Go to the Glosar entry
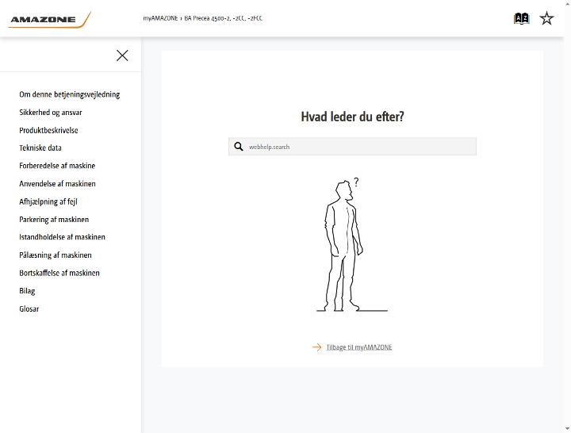 [x=29, y=308]
